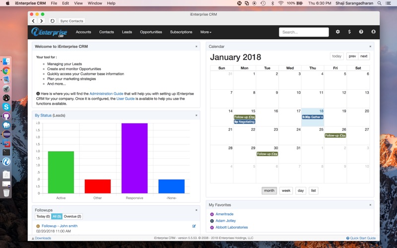Click the Bluetooth icon in menu bar

click(272, 3)
